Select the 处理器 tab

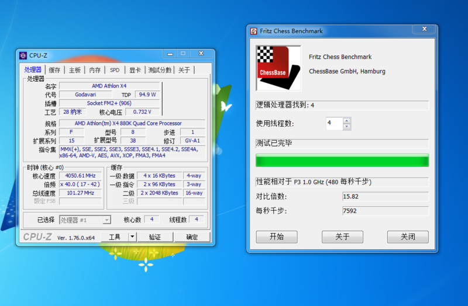33,69
